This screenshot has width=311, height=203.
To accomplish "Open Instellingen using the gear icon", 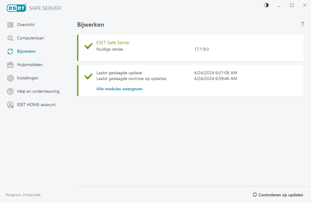I will (10, 78).
